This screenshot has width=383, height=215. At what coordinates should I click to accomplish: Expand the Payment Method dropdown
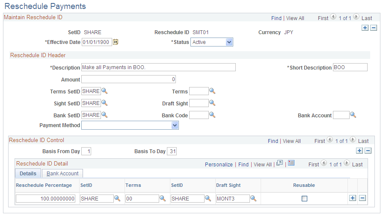(x=175, y=125)
